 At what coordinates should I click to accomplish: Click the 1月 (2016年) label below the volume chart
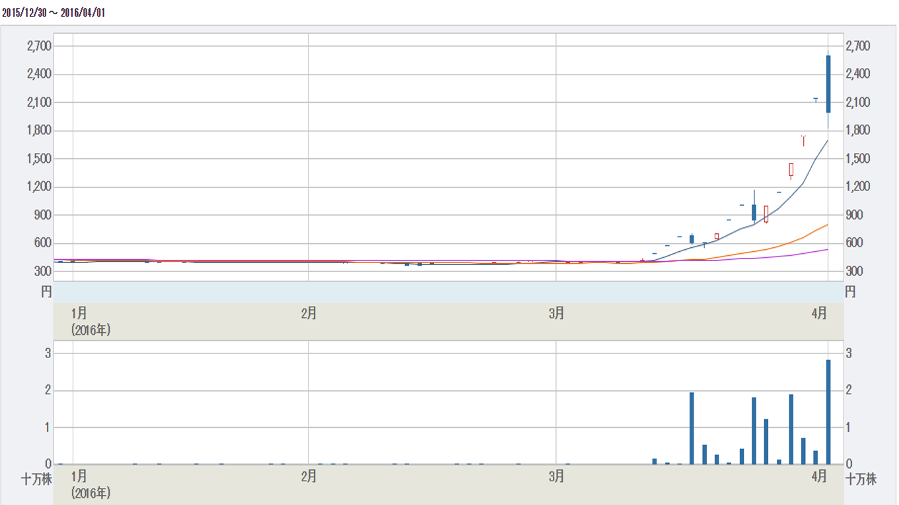(90, 483)
